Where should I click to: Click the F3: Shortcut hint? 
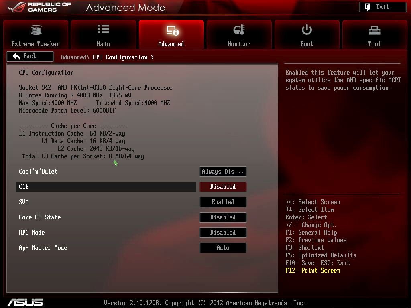(305, 248)
